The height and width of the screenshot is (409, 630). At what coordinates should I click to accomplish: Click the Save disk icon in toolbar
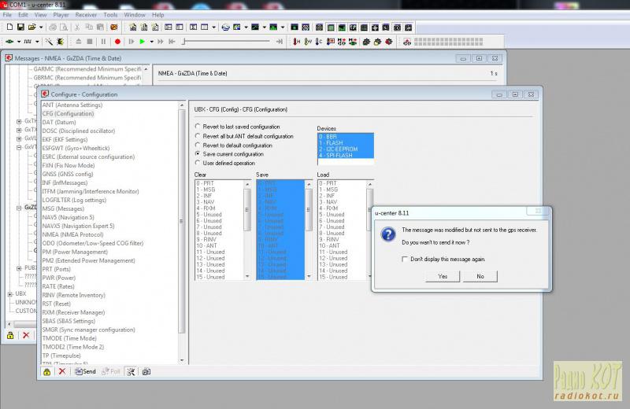tap(20, 28)
